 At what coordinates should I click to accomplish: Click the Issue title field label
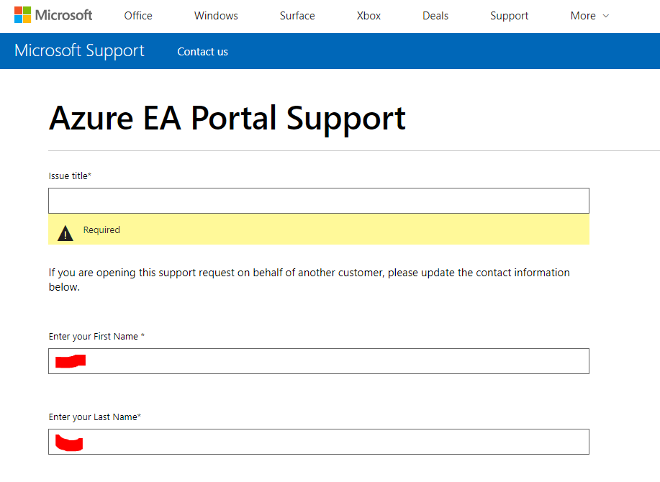click(x=70, y=176)
